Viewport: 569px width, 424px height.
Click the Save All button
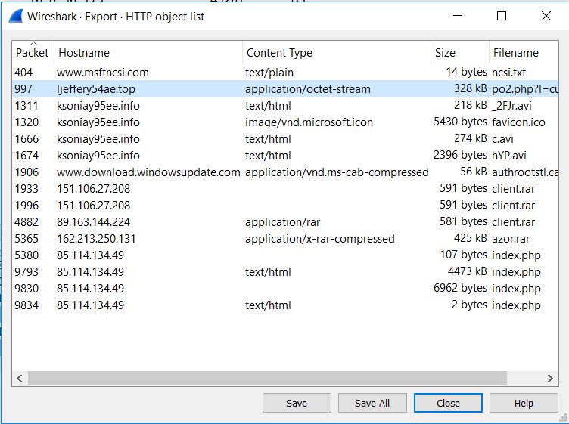tap(372, 403)
